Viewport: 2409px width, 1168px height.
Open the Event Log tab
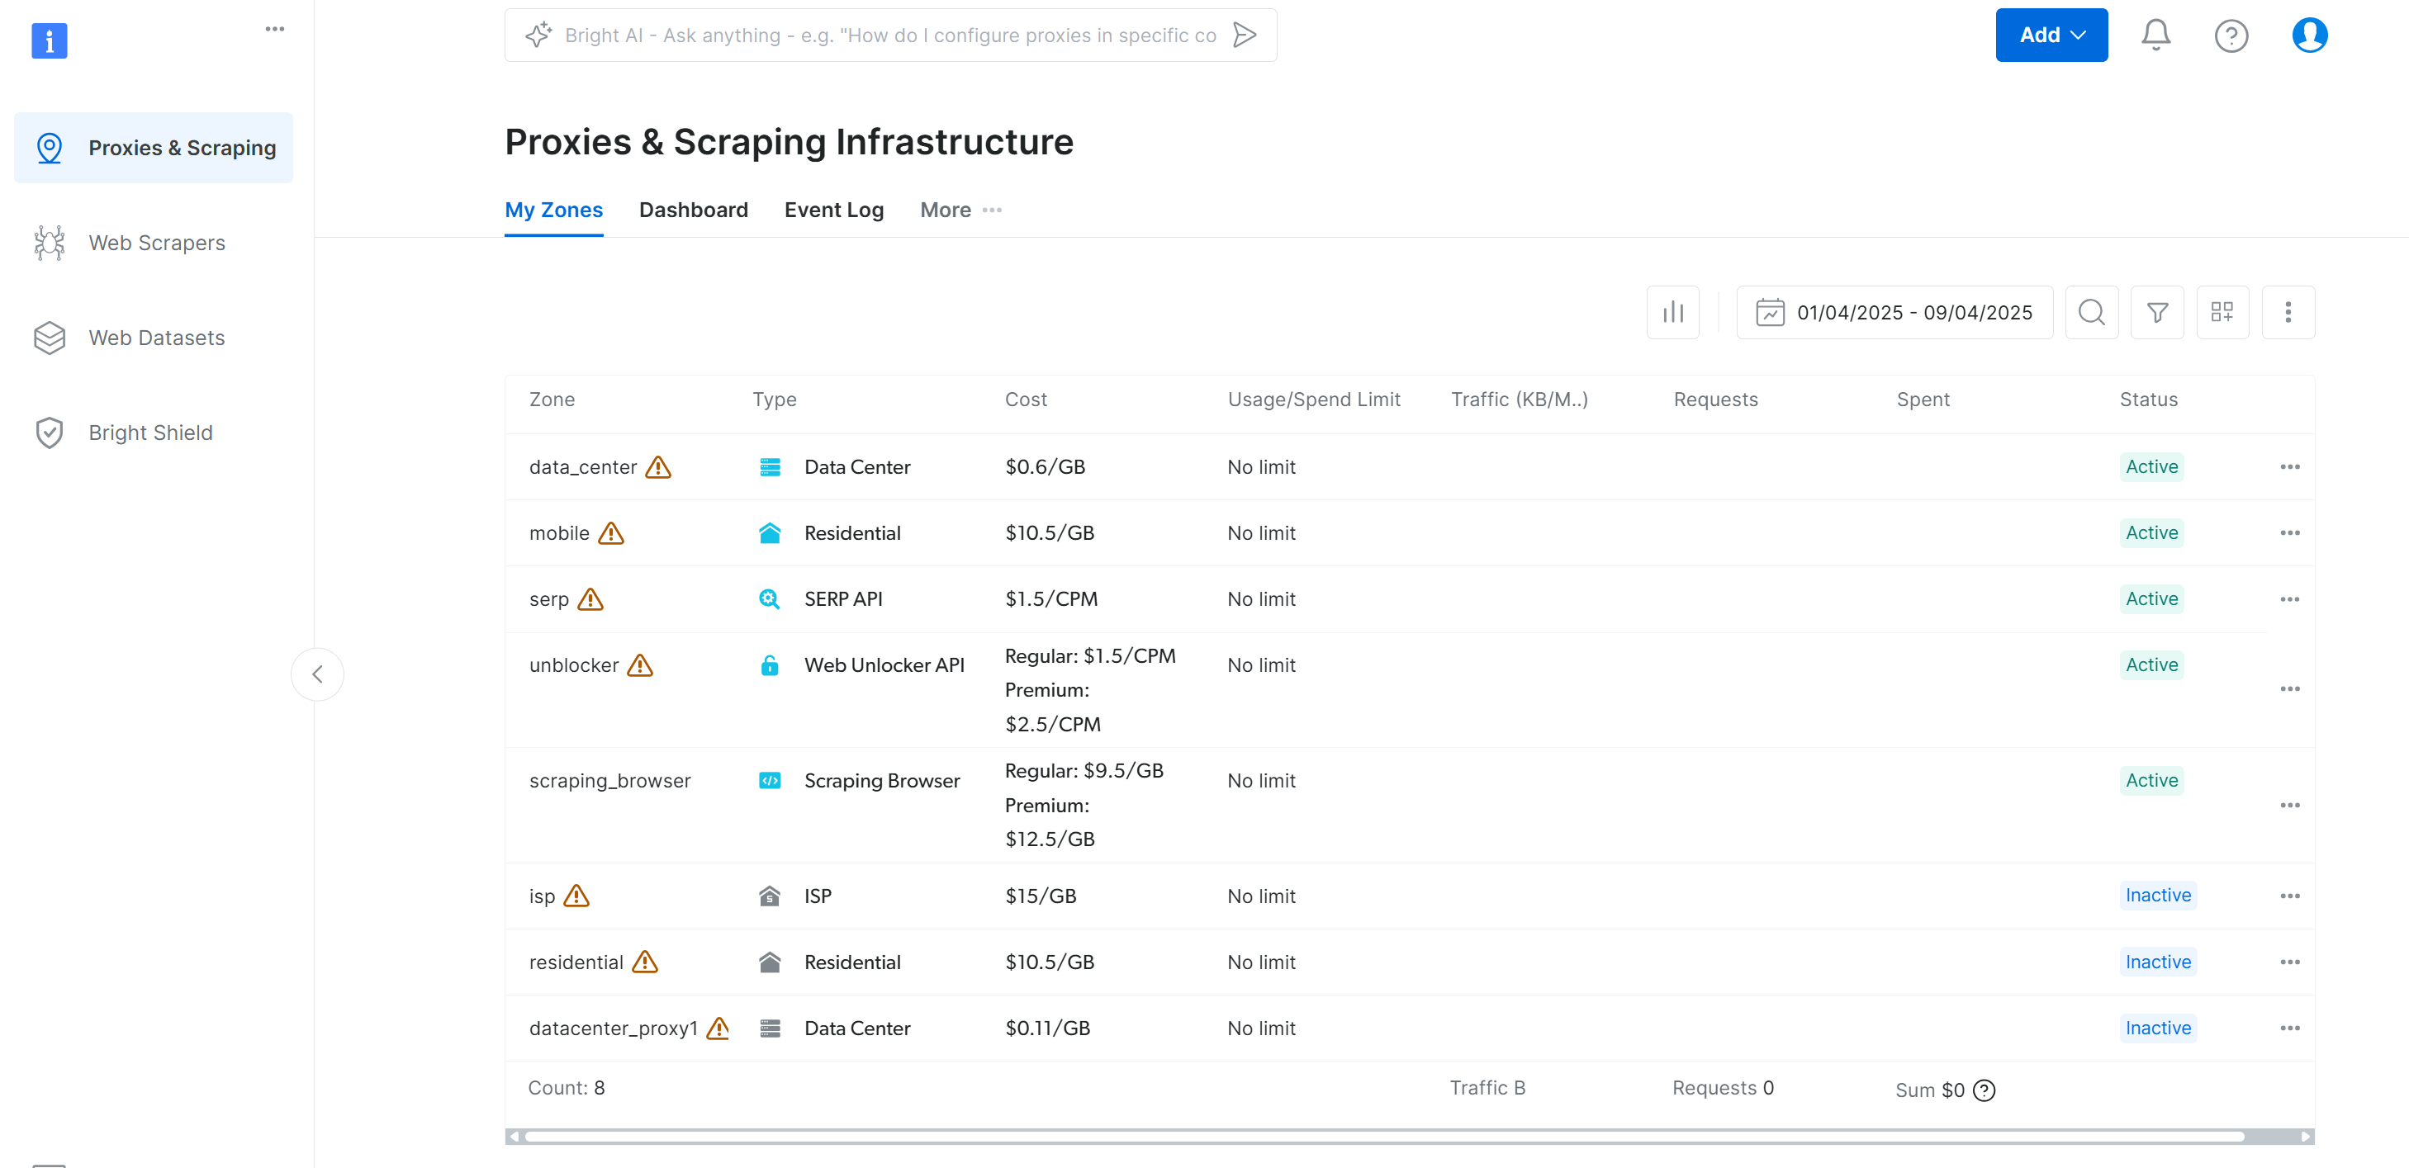tap(833, 210)
